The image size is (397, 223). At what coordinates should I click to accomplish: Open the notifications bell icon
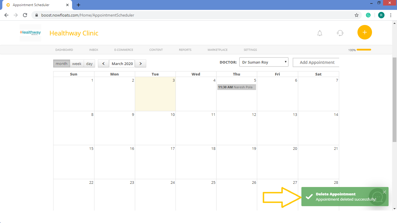coord(320,33)
